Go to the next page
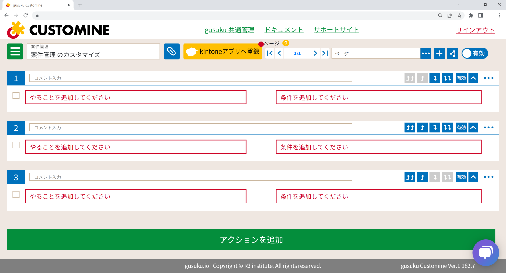The width and height of the screenshot is (506, 273). tap(315, 53)
